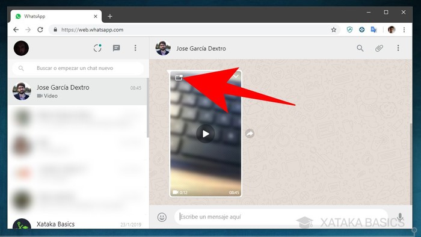Search within the Jose García Dextro conversation
This screenshot has width=421, height=237.
tap(360, 48)
